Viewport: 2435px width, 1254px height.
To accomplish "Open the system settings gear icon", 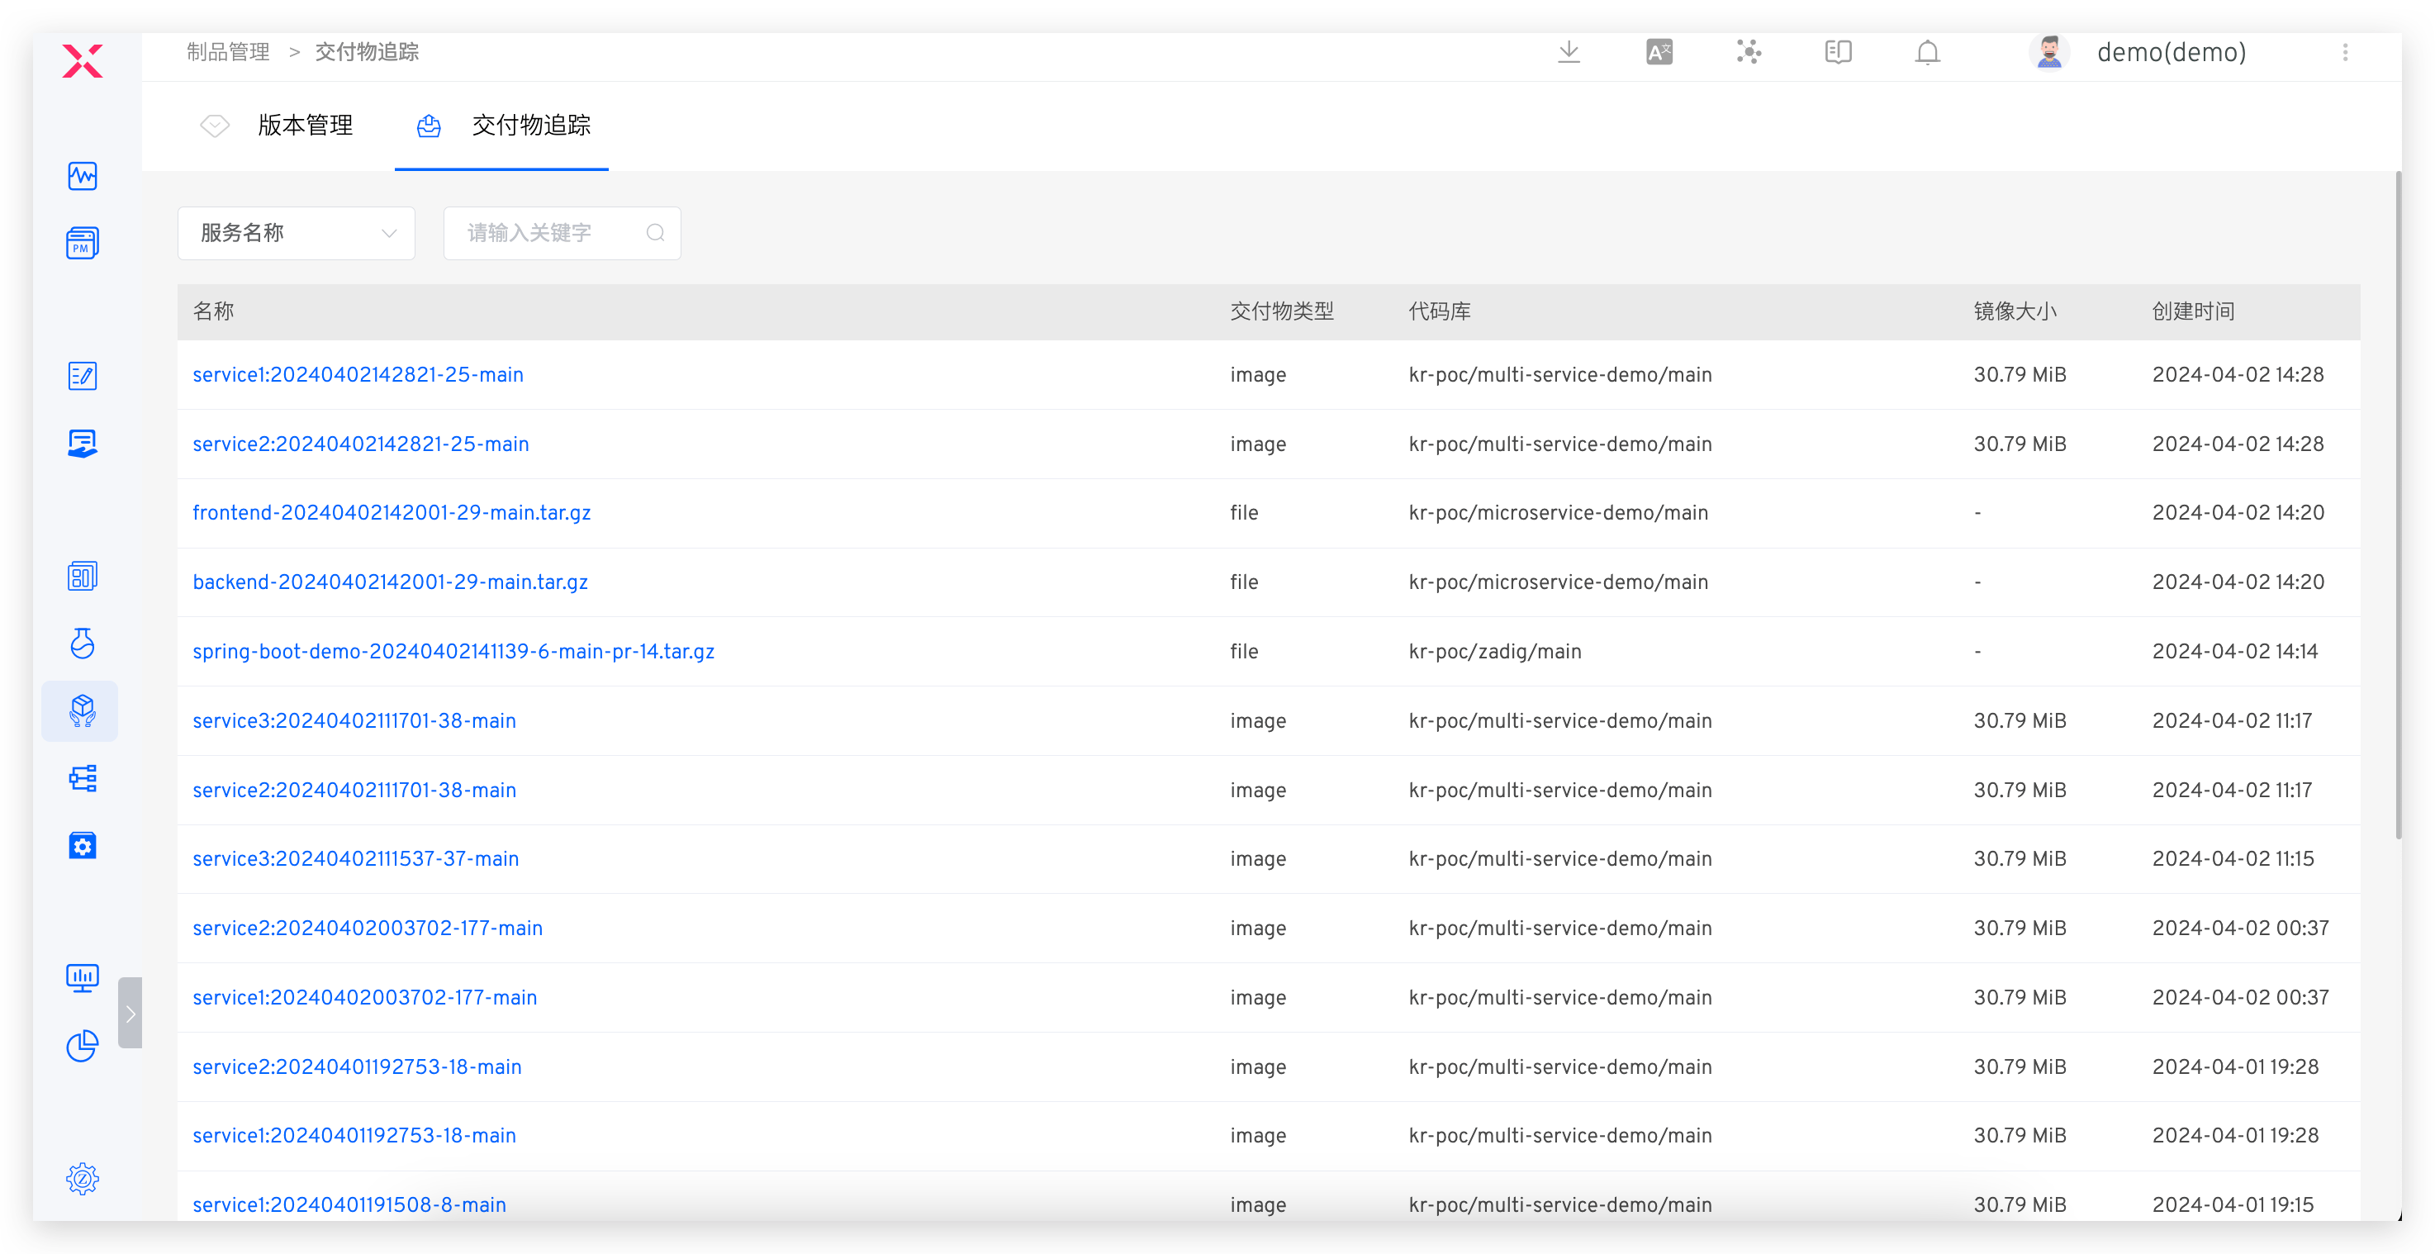I will pyautogui.click(x=83, y=1178).
